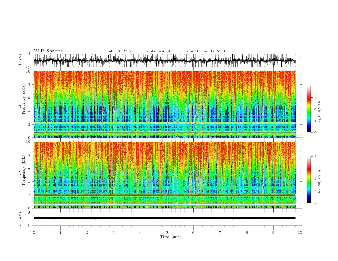Image resolution: width=338 pixels, height=261 pixels.
Task: Click the 'station=ATH' label
Action: (158, 51)
